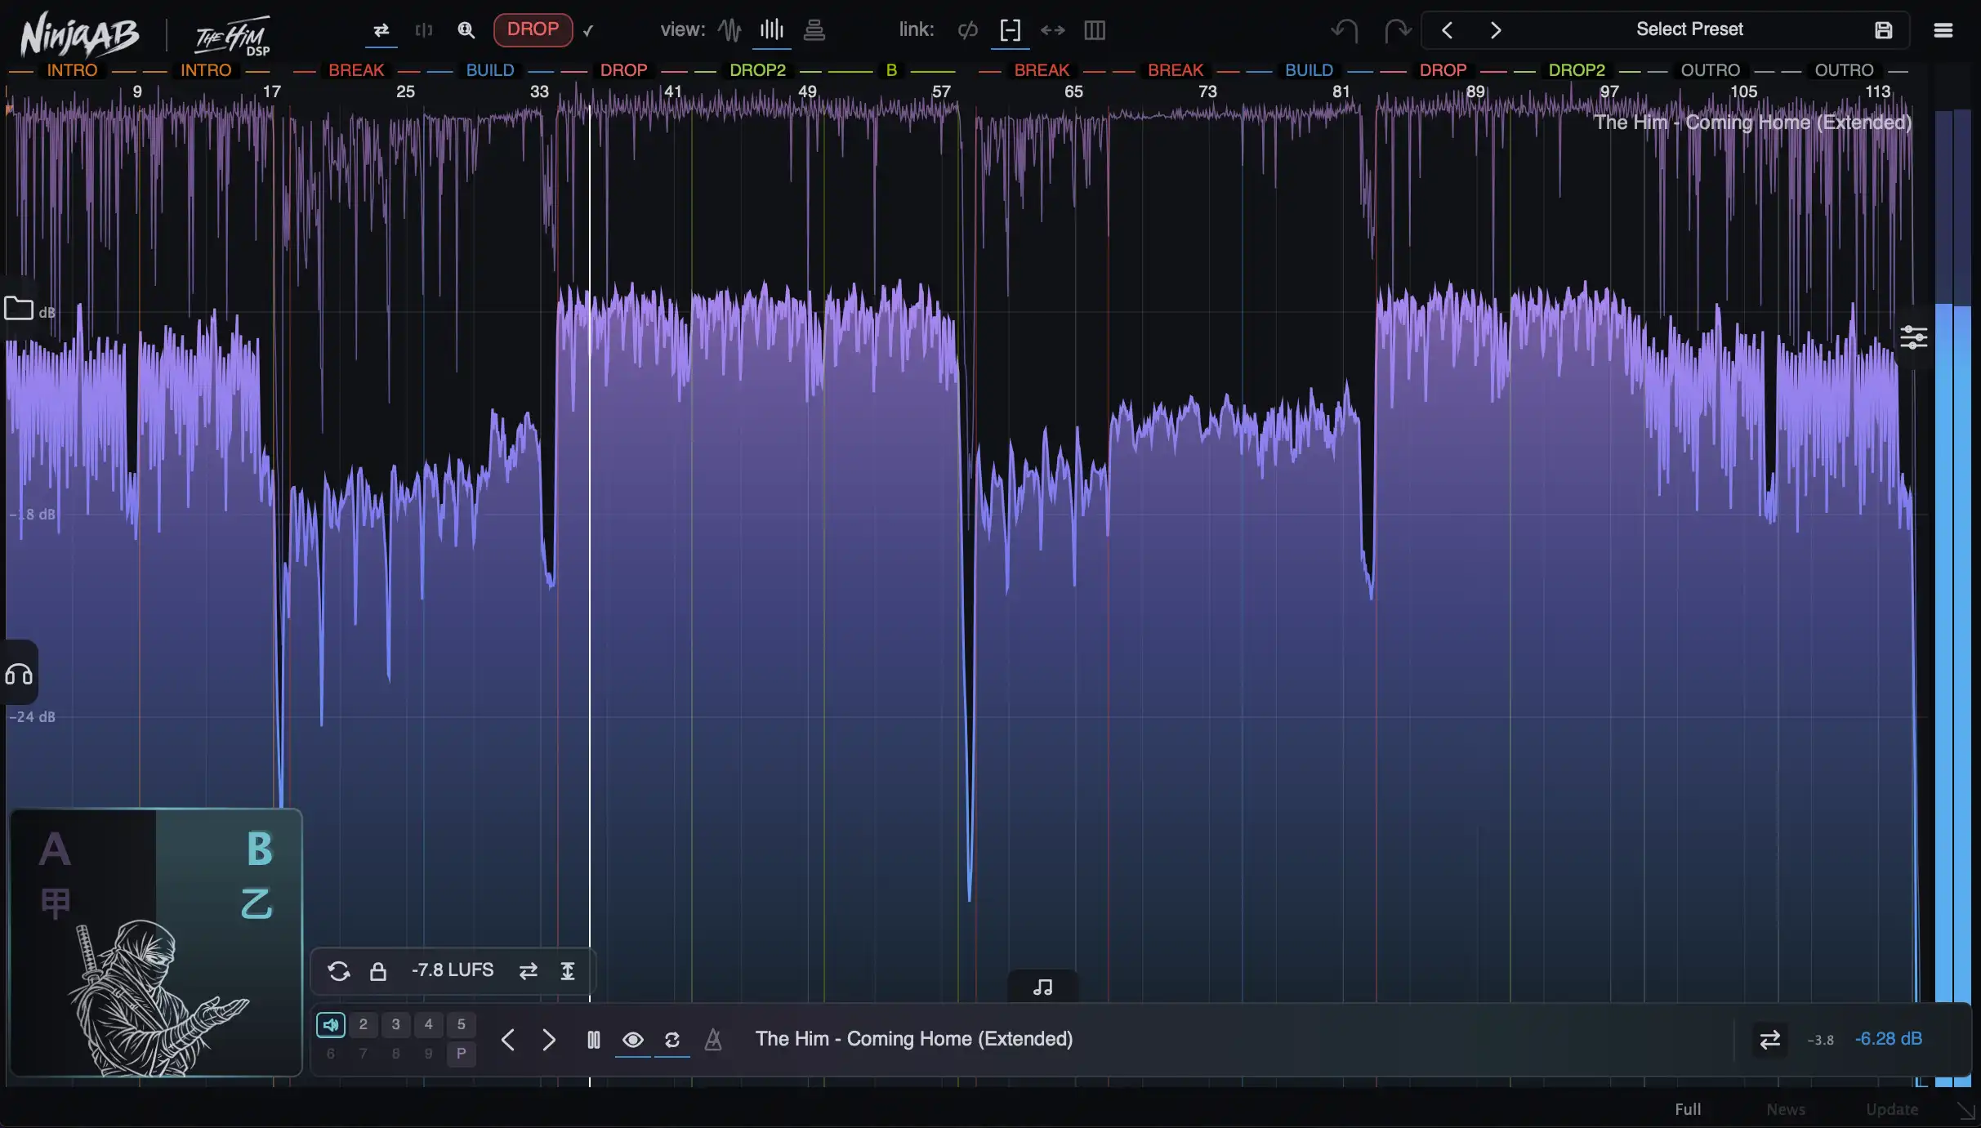
Task: Select reference slot 4
Action: [x=429, y=1024]
